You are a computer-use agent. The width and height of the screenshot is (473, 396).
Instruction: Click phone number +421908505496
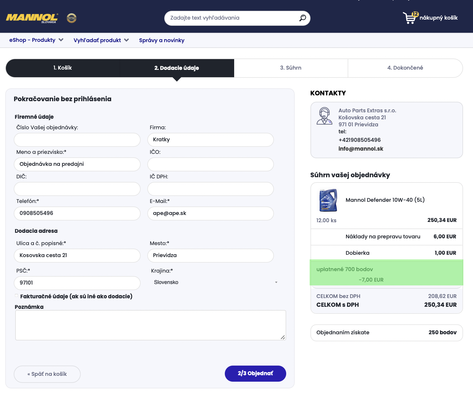(x=360, y=140)
